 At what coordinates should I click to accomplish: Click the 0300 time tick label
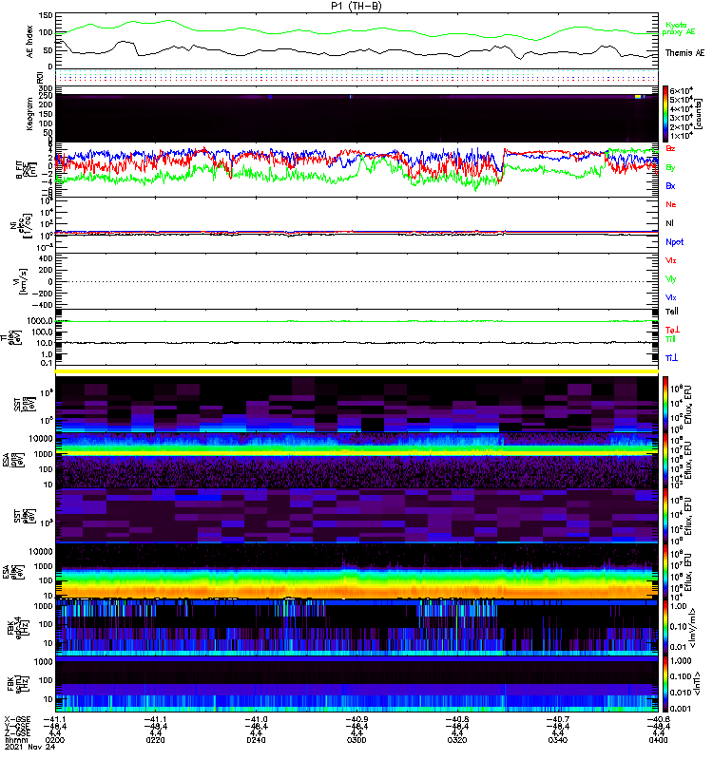click(x=356, y=740)
